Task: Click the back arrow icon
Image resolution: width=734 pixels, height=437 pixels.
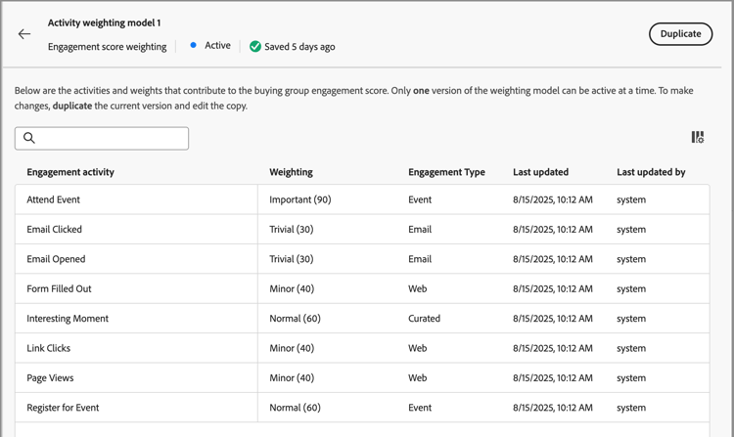Action: point(24,34)
